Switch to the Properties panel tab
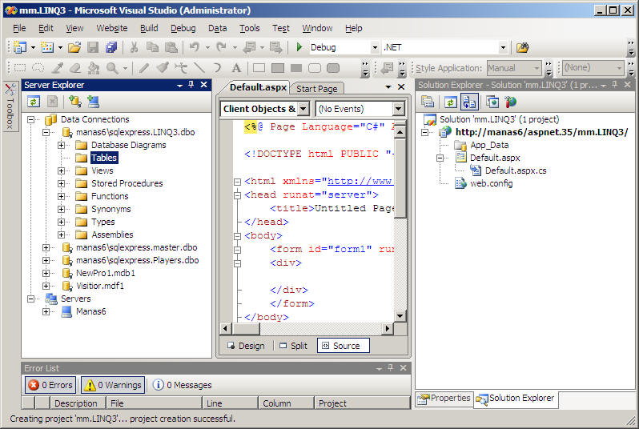This screenshot has height=429, width=639. [444, 398]
